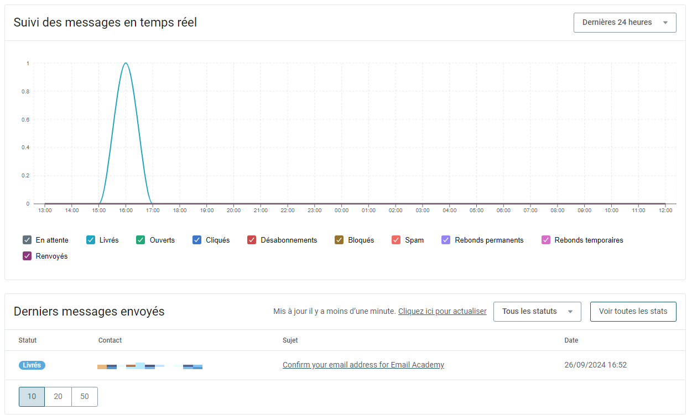Uncheck the Spam checkbox
This screenshot has width=692, height=420.
[396, 240]
